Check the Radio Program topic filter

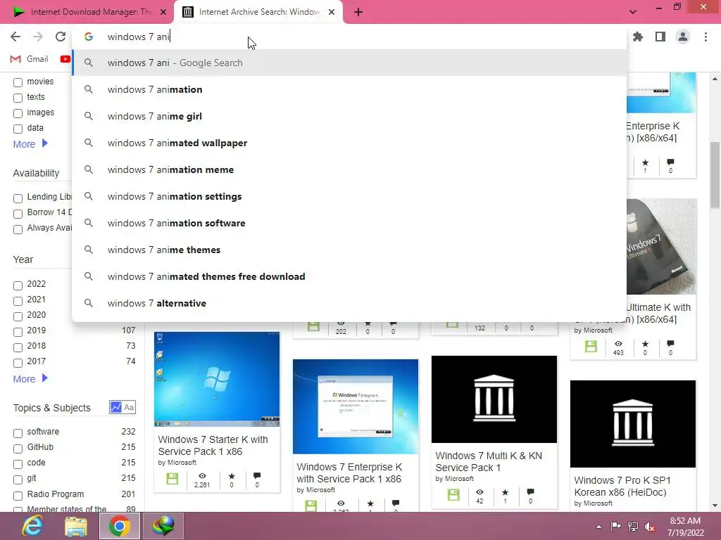[x=18, y=496]
